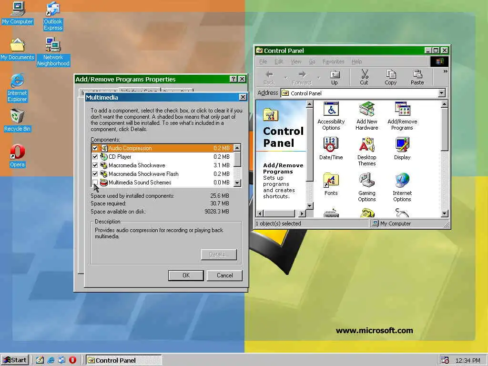The width and height of the screenshot is (488, 366).
Task: Open the Display settings icon
Action: click(x=402, y=149)
